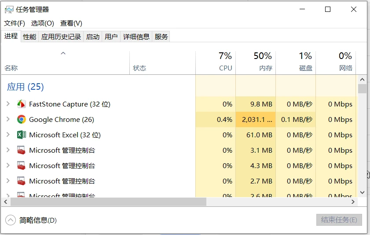The image size is (370, 235).
Task: Click the vertical scrollbar thumb
Action: tap(362, 89)
